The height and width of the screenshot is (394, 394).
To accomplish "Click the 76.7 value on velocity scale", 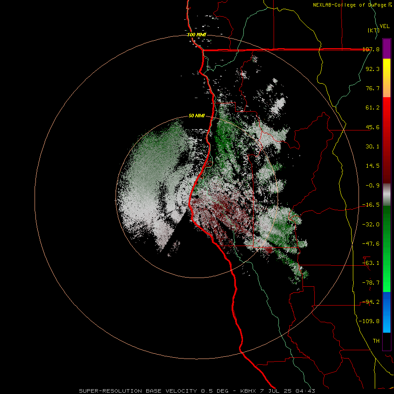I will pyautogui.click(x=373, y=88).
